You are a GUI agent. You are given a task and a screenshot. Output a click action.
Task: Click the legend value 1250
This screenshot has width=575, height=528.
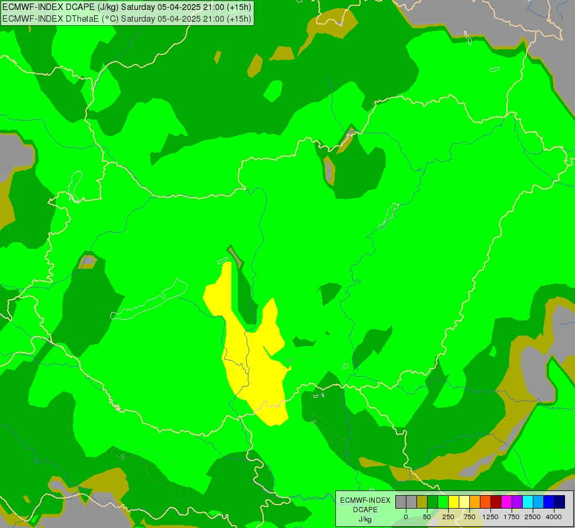pos(490,517)
